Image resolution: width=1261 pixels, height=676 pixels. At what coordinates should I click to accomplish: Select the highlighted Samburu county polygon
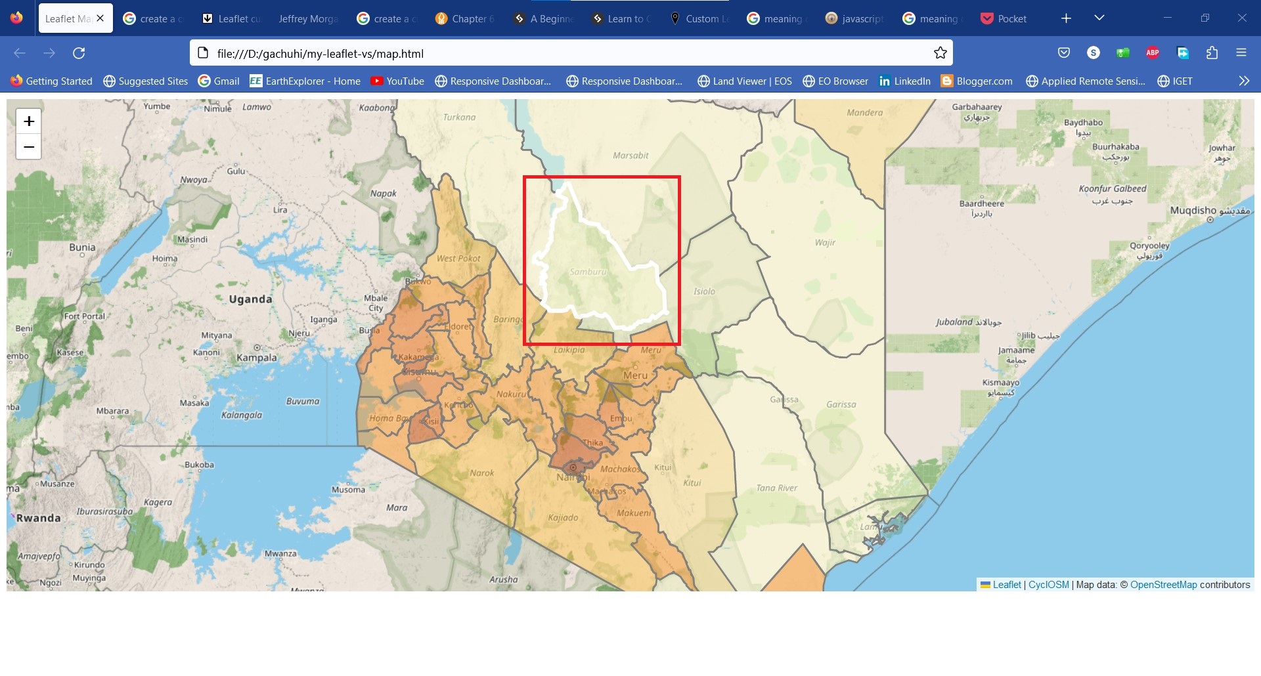click(591, 276)
